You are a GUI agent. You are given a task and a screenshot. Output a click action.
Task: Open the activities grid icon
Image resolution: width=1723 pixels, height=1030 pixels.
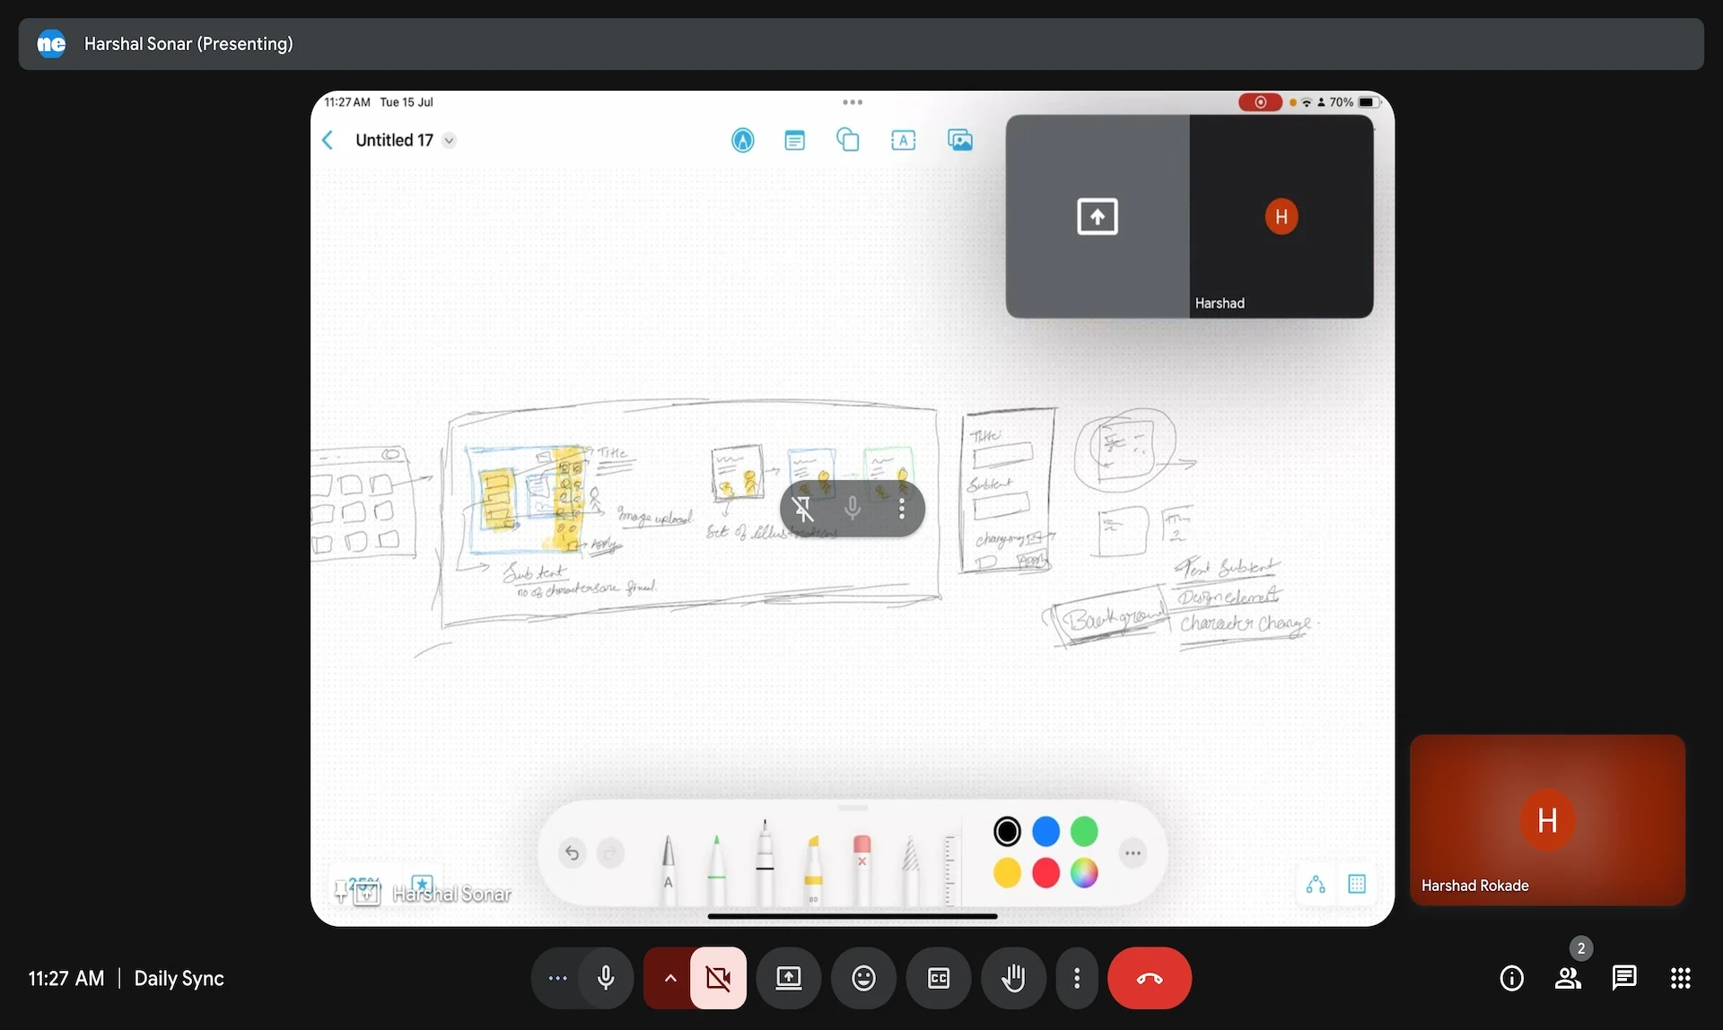coord(1681,978)
